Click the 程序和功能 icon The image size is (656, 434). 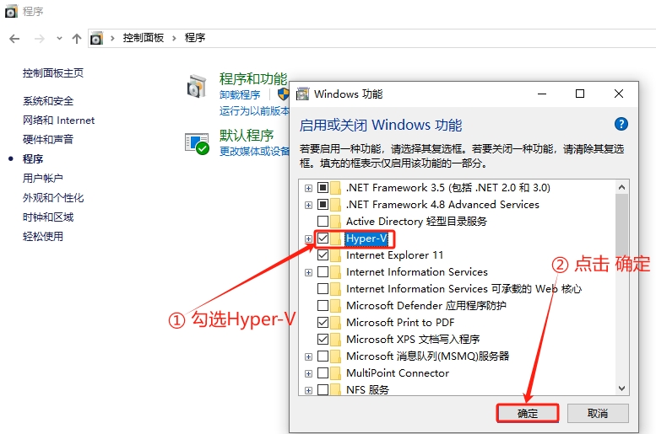197,86
